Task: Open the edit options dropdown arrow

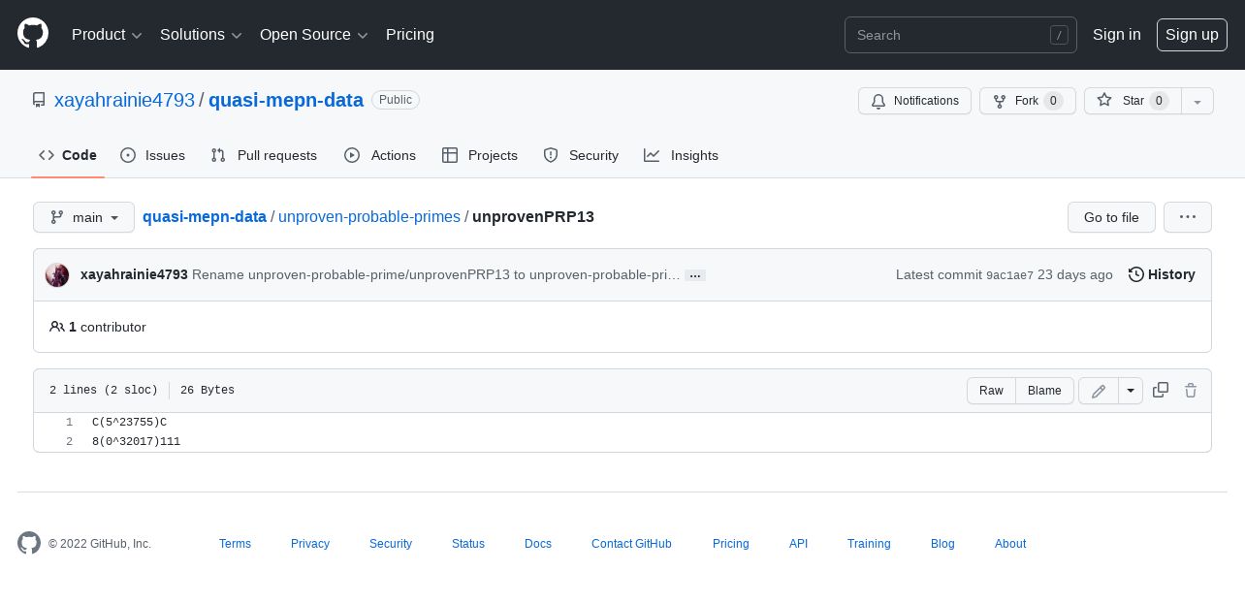Action: coord(1131,391)
